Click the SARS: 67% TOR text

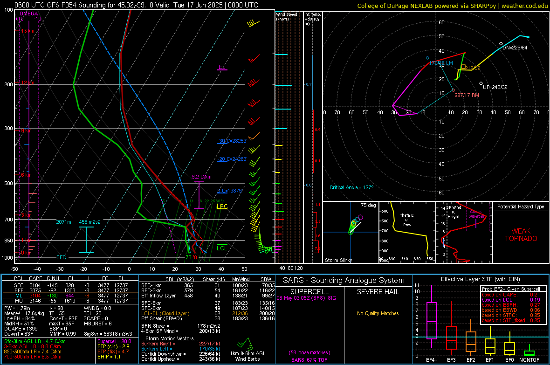click(309, 360)
